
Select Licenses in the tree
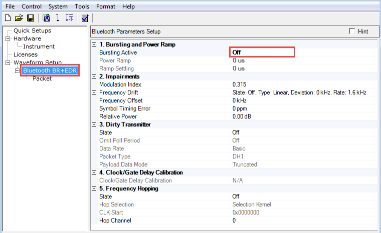[x=26, y=54]
